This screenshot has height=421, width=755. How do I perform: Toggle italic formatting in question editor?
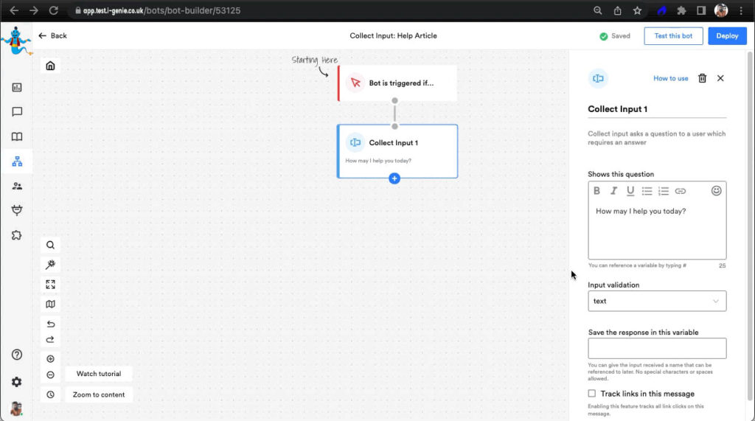[x=613, y=191]
